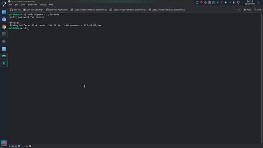Viewport: 263px width, 148px height.
Task: Open the Help menu
Action: pyautogui.click(x=51, y=5)
